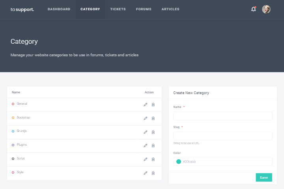Click into the Slug input field
Viewport: 284px width, 189px height.
[x=222, y=136]
